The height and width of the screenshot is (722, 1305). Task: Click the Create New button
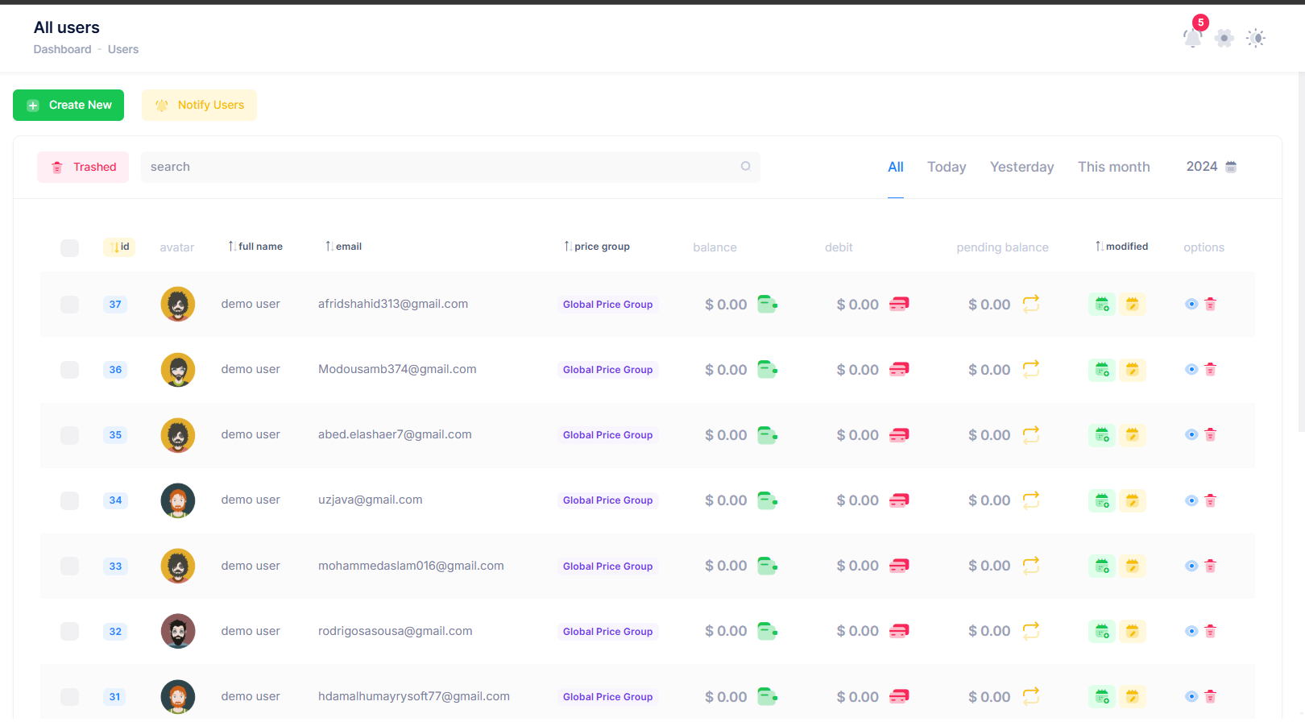(x=68, y=105)
